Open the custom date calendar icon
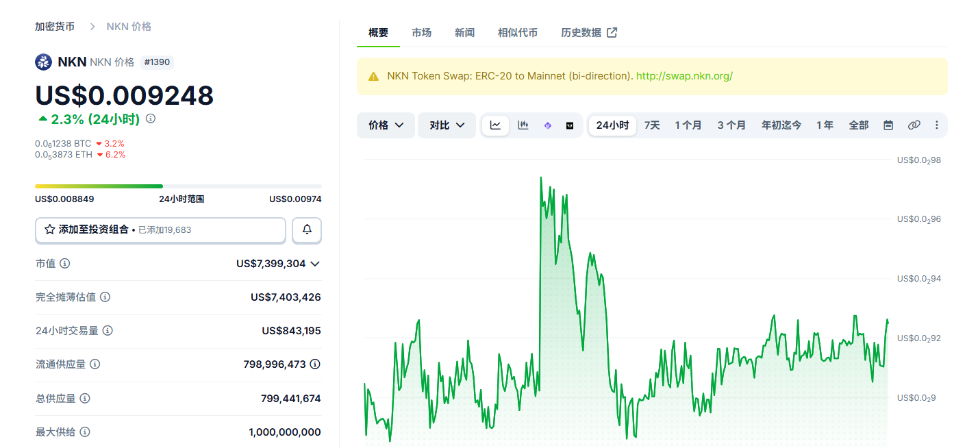Screen dimensions: 978x448 coord(888,125)
